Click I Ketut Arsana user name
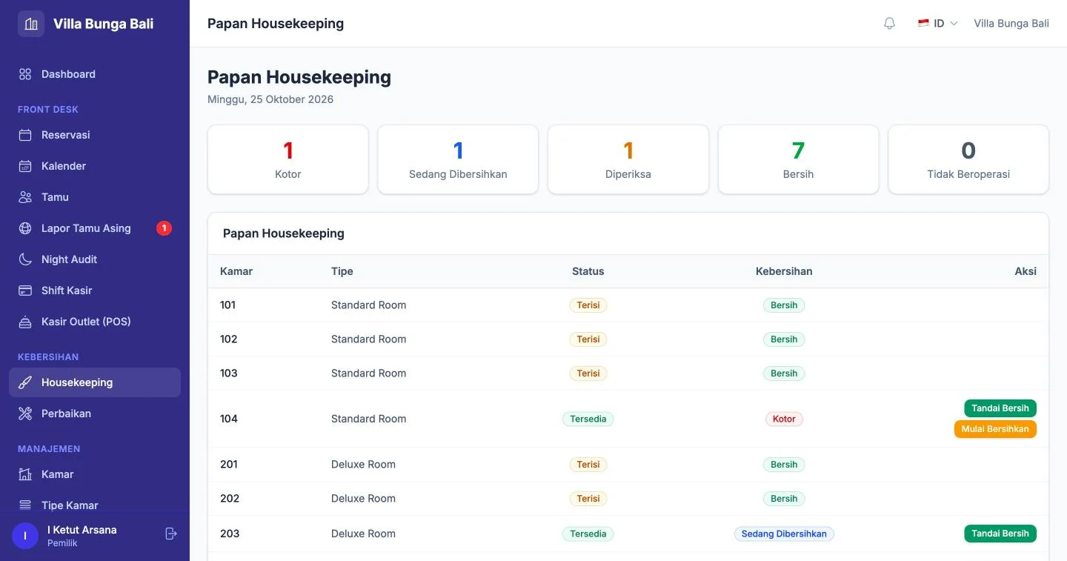 point(82,530)
